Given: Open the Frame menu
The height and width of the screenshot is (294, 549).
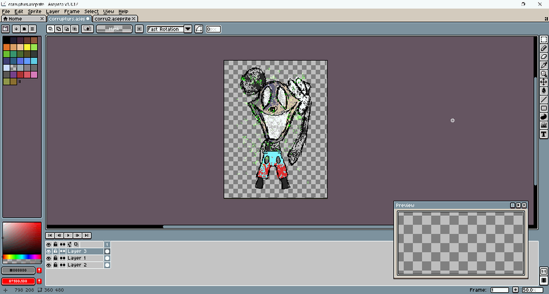Looking at the screenshot, I should click(x=72, y=12).
